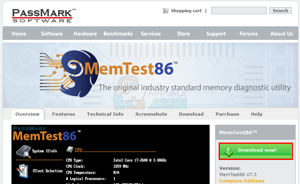Click the shopping cart icon
Screen dimensions: 300x184
166,11
